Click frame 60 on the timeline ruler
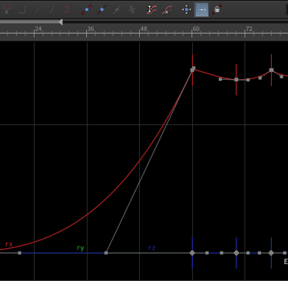This screenshot has width=288, height=281. coord(196,28)
